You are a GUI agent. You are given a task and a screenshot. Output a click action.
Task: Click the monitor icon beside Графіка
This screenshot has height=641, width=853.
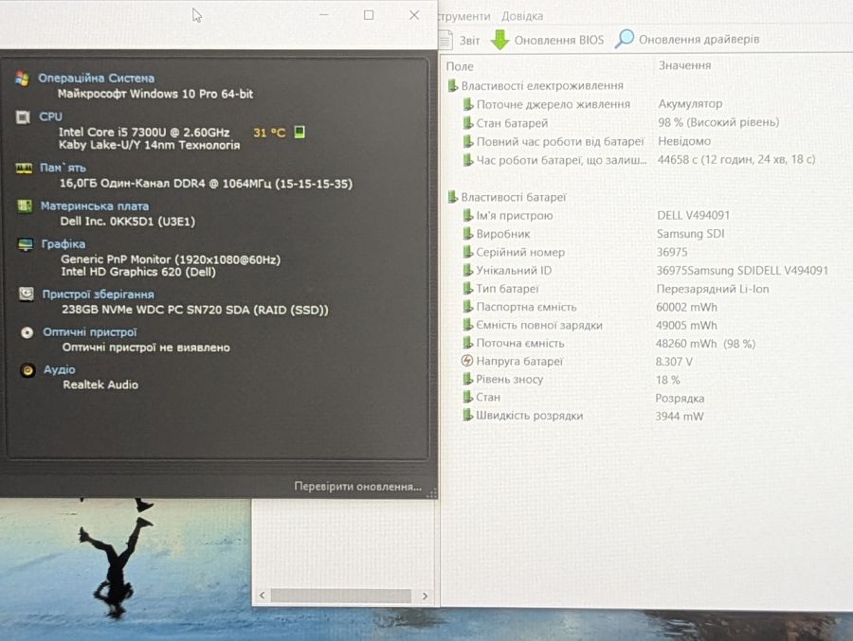pyautogui.click(x=25, y=244)
